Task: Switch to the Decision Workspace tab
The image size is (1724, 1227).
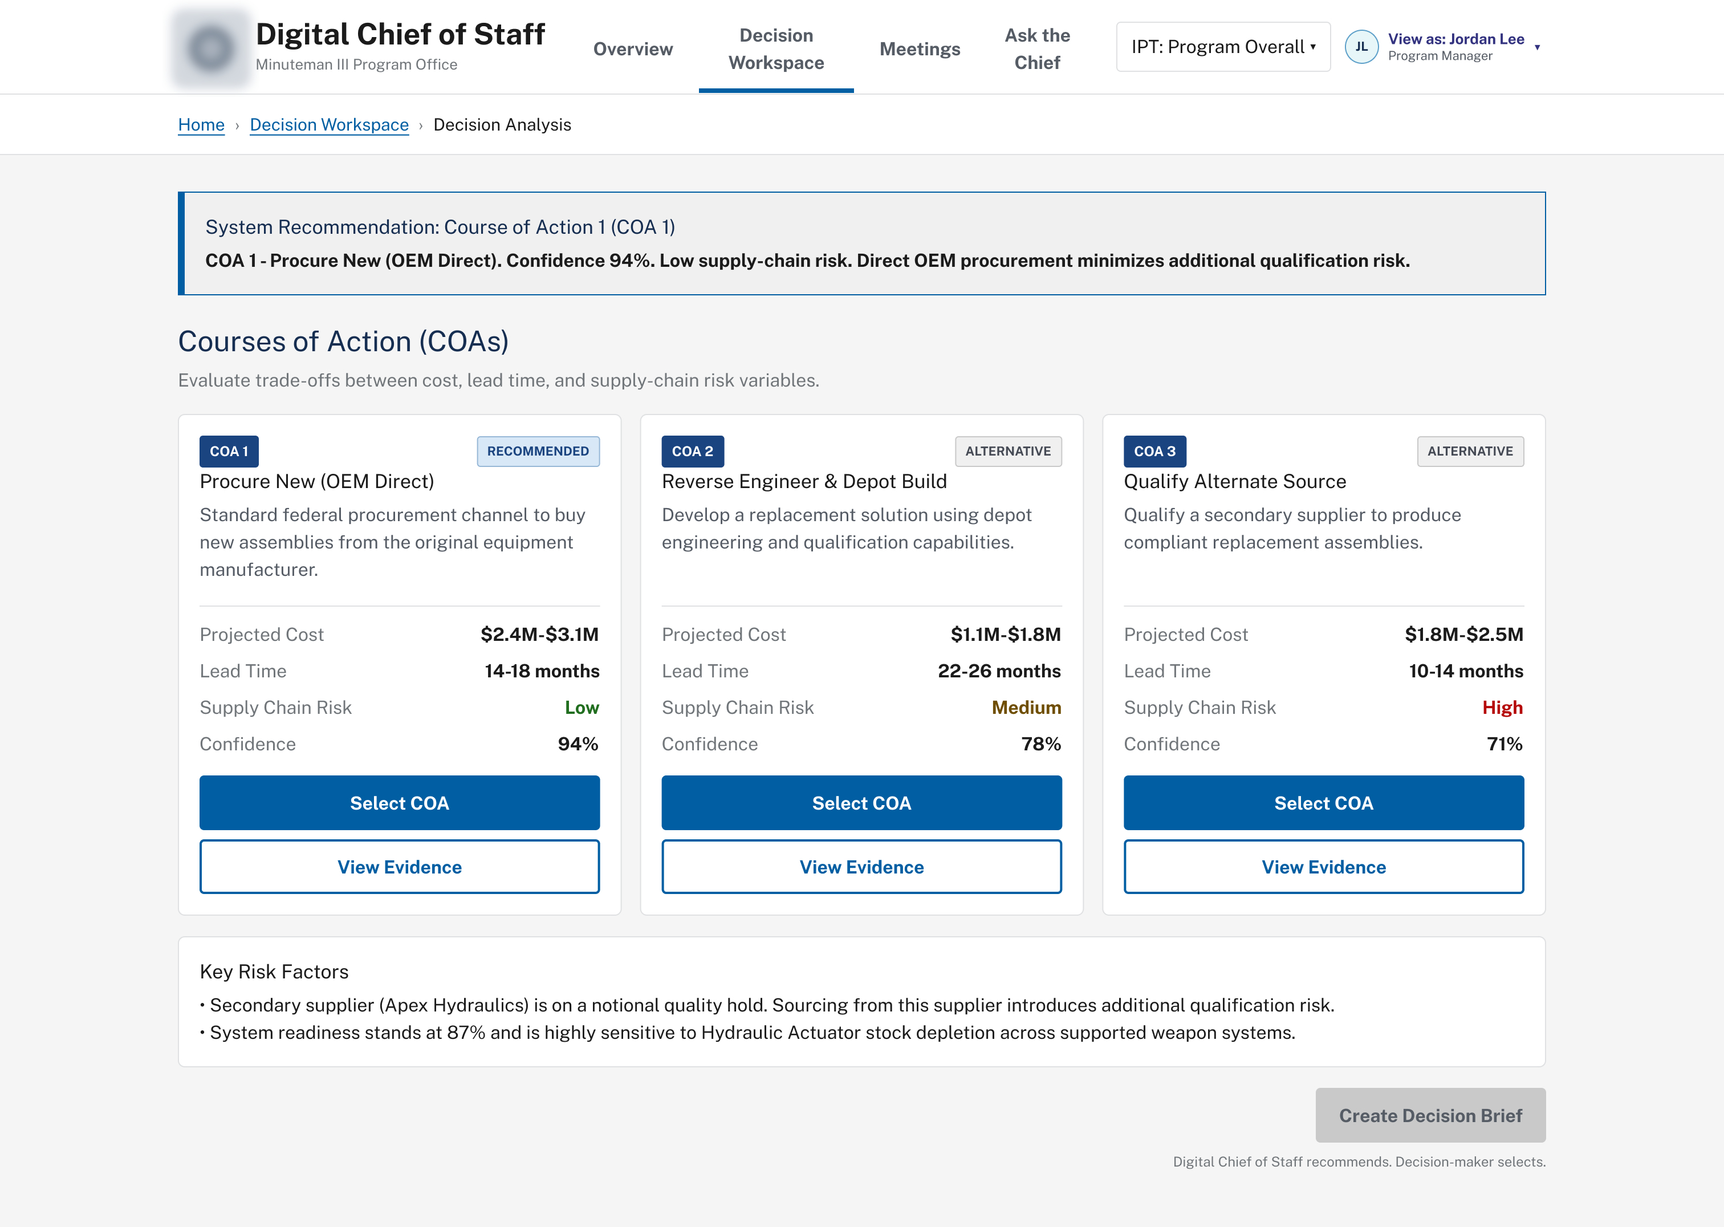Action: click(776, 49)
